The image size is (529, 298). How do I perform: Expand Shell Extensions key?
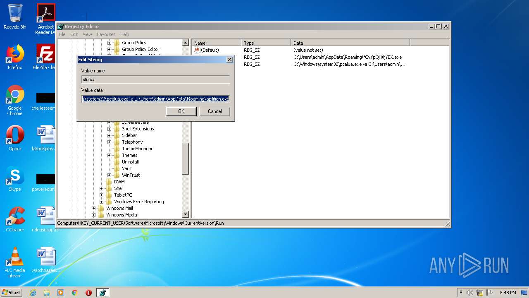pos(110,129)
